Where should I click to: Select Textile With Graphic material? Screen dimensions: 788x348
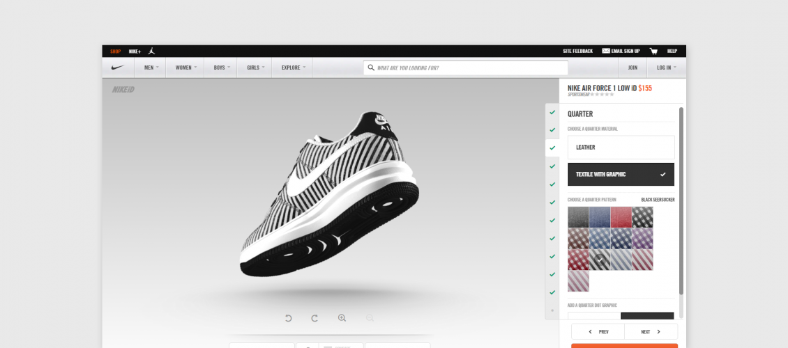tap(621, 174)
